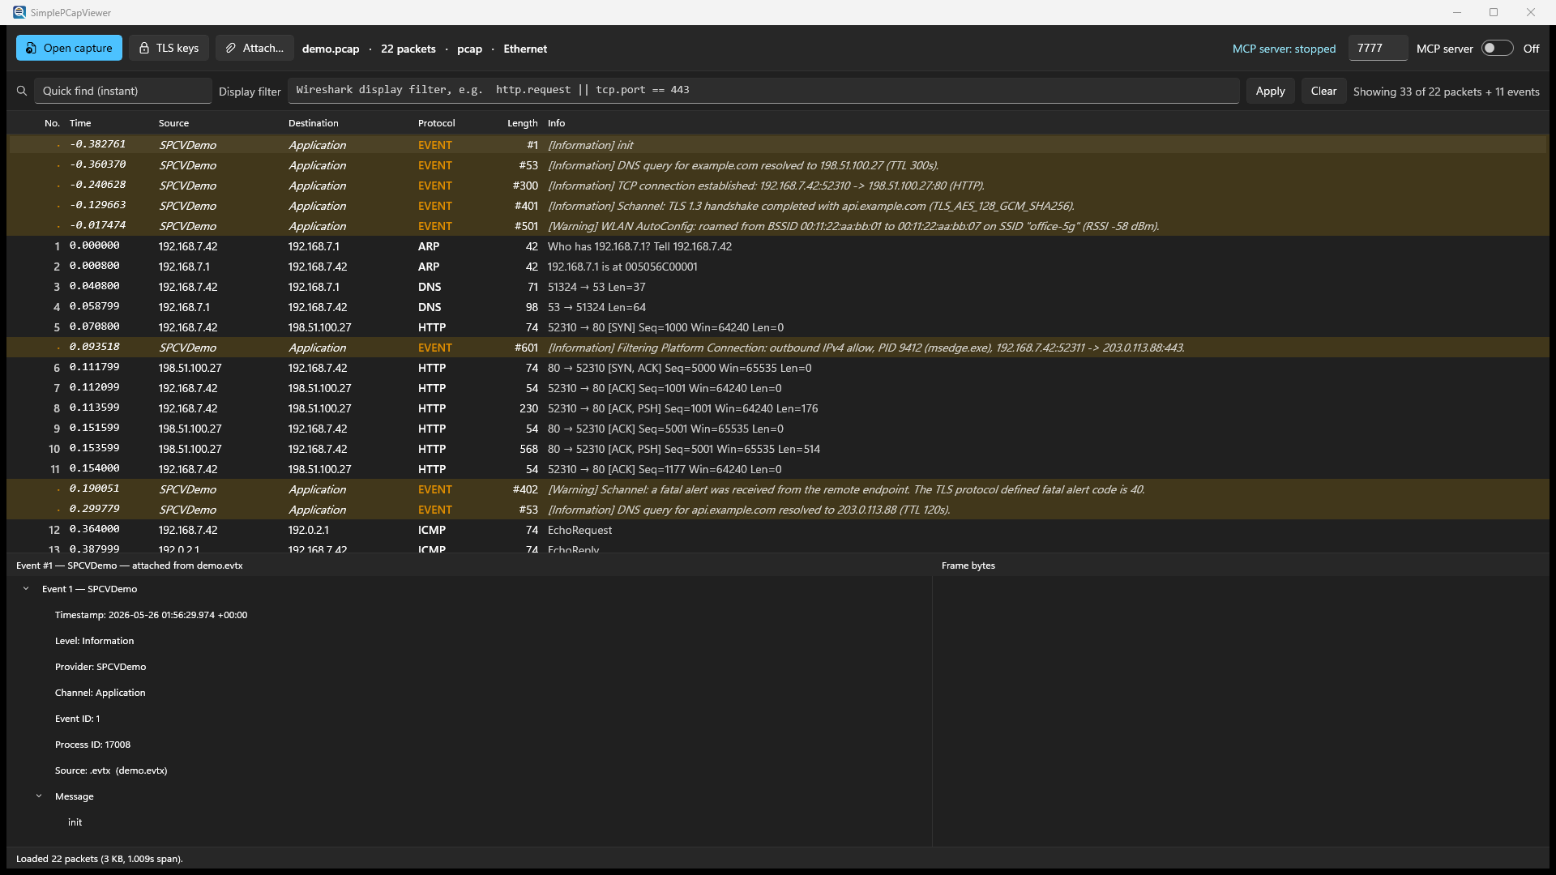The image size is (1556, 875).
Task: Select packet 7 ACK Seq=1001 Len=0
Action: [x=778, y=388]
